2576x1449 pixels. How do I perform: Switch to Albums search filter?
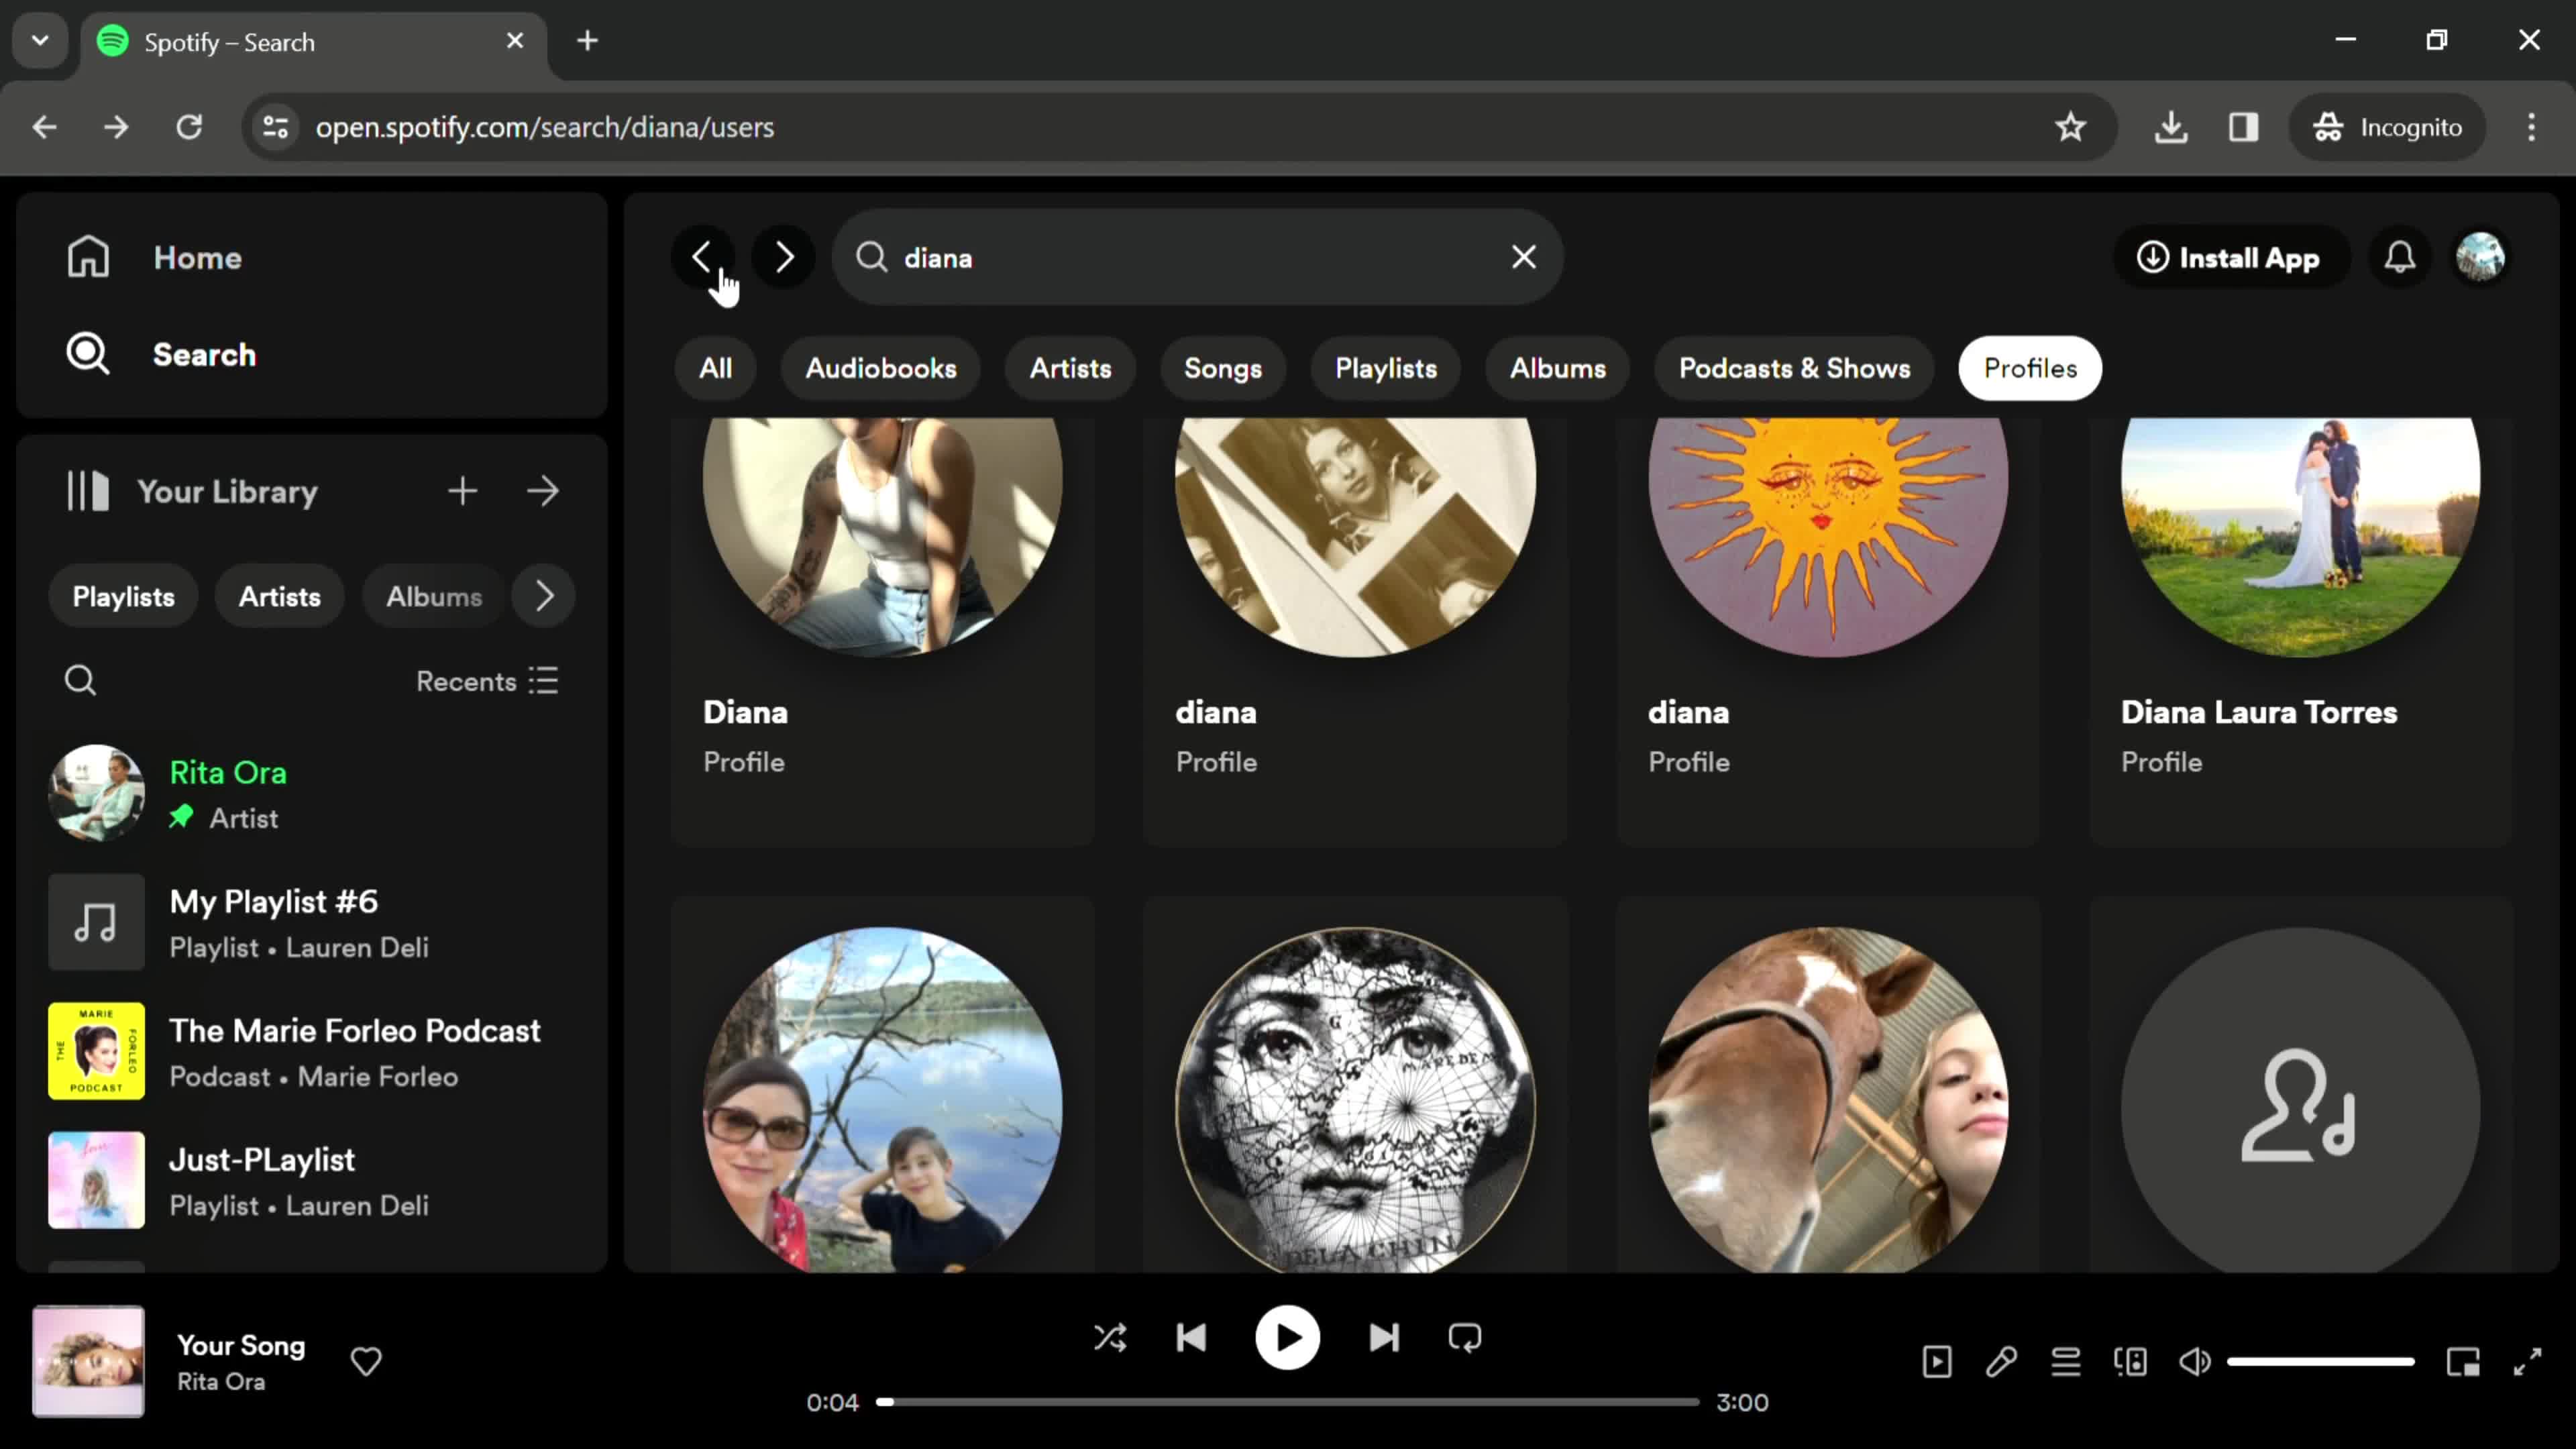[1557, 368]
